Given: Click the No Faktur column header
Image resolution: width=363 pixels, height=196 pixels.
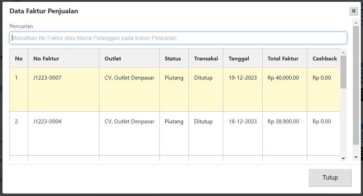Looking at the screenshot, I should tap(46, 59).
